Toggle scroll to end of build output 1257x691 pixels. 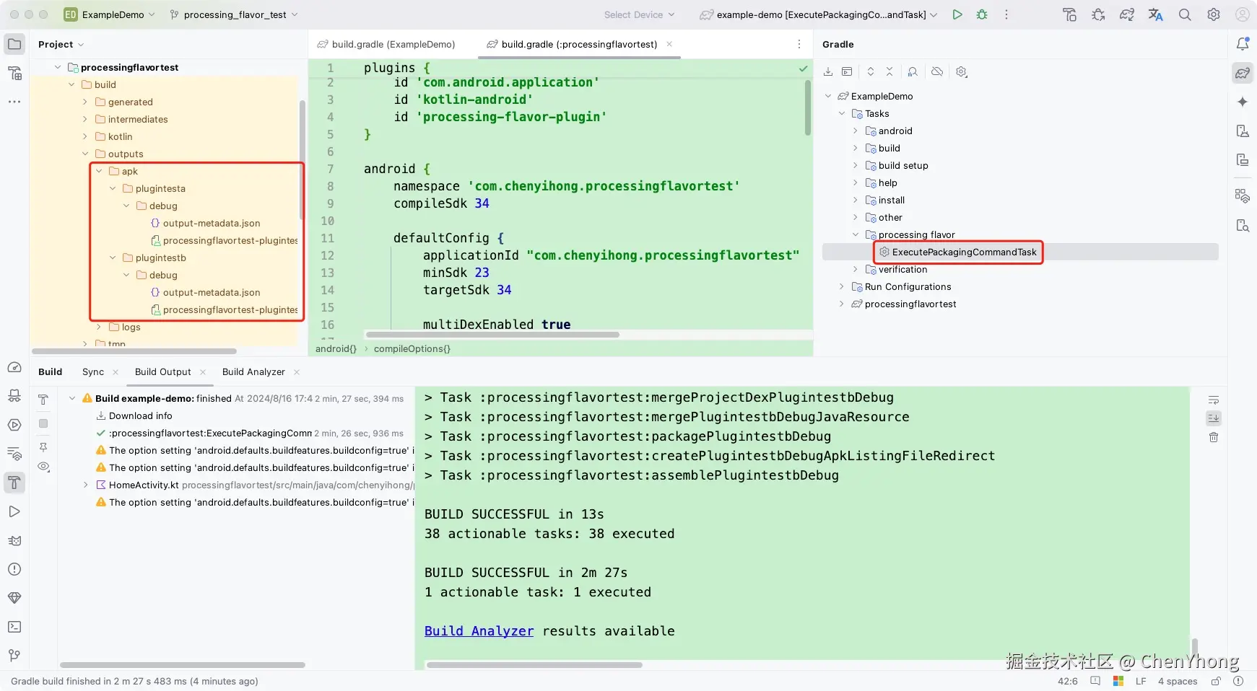point(1214,418)
